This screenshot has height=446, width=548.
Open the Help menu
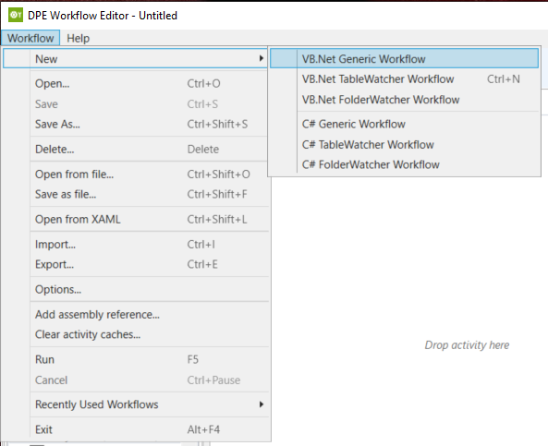tap(78, 38)
